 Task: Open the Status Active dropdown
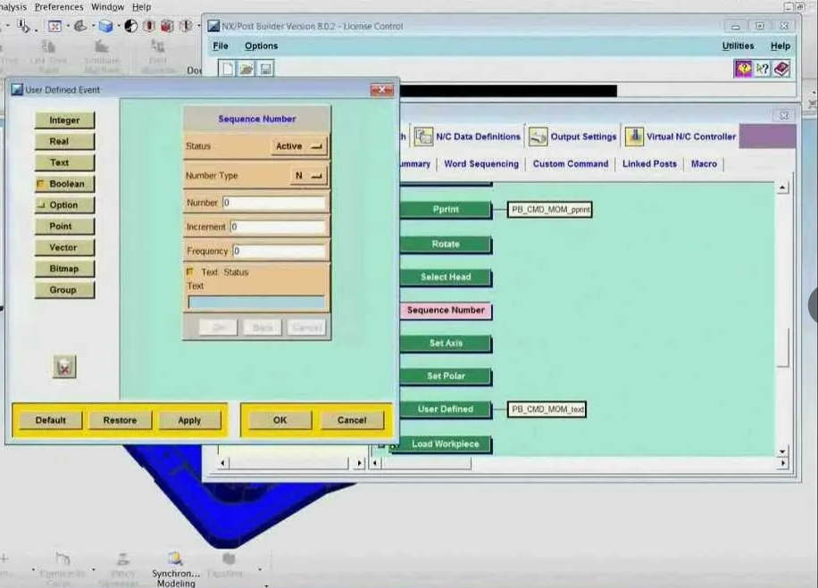299,146
